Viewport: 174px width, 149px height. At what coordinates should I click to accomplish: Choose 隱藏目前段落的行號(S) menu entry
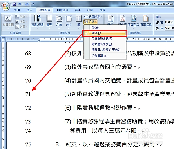click(105, 50)
